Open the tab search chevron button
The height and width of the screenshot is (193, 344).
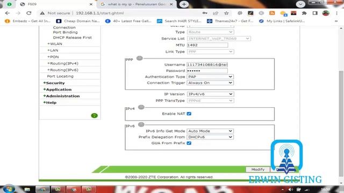[300, 4]
